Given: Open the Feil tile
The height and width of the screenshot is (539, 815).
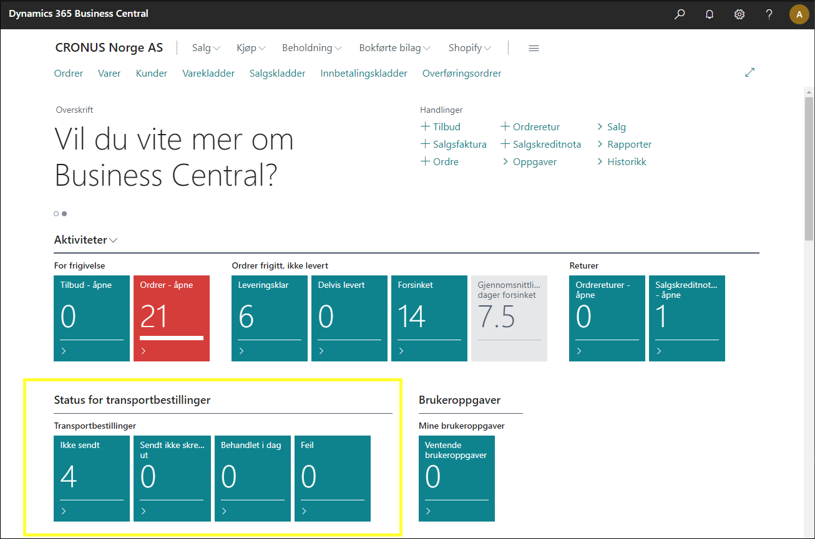Looking at the screenshot, I should tap(333, 479).
